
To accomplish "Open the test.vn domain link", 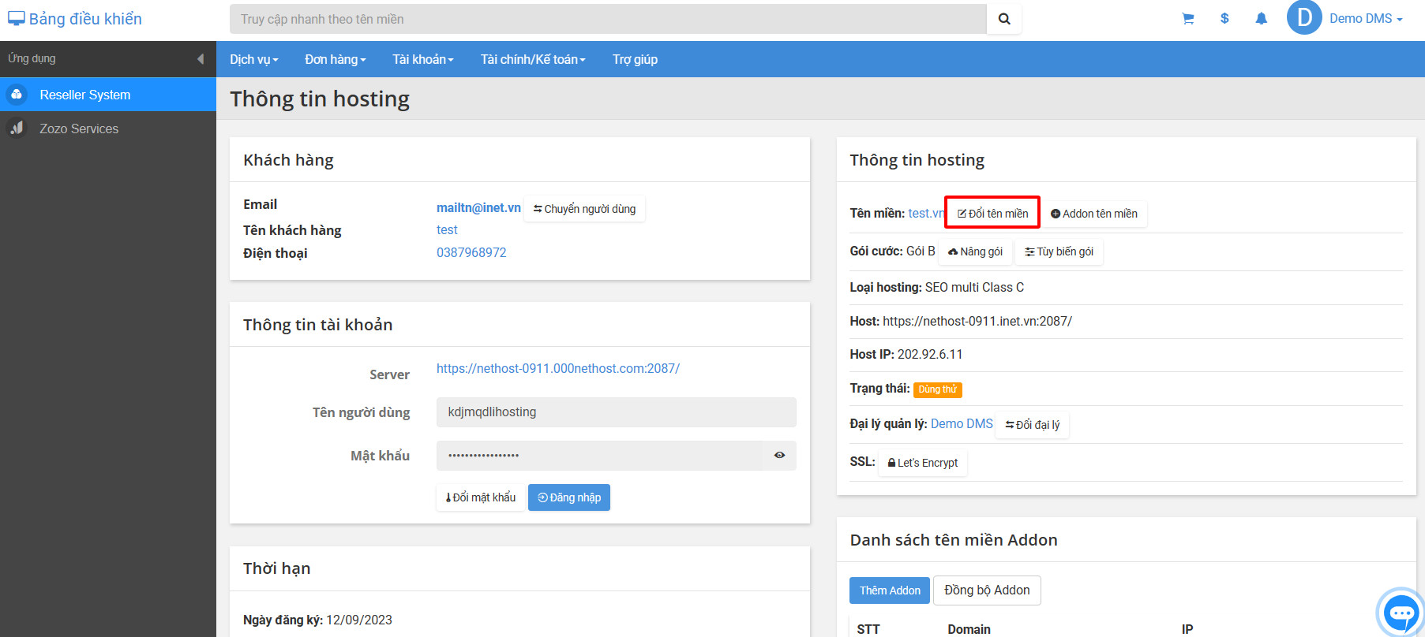I will pyautogui.click(x=926, y=213).
